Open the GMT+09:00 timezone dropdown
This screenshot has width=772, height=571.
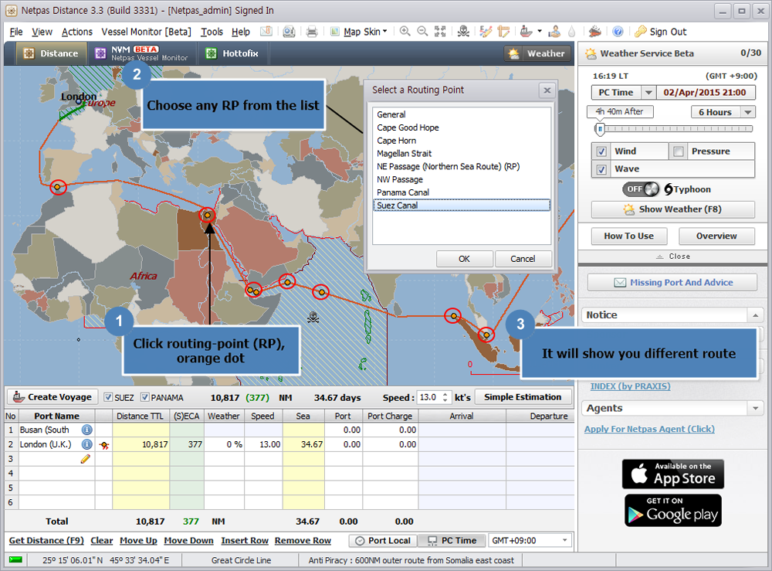pos(564,540)
